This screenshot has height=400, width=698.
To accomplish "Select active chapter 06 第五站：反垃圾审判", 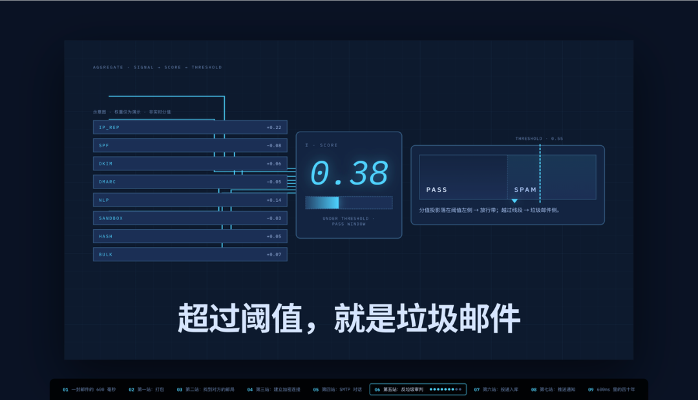I will pos(418,389).
